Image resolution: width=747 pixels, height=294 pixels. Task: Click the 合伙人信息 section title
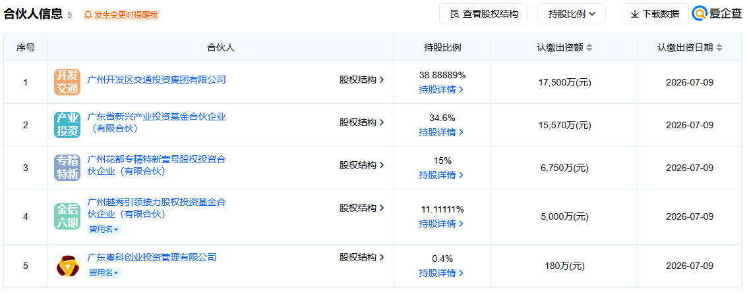[33, 14]
